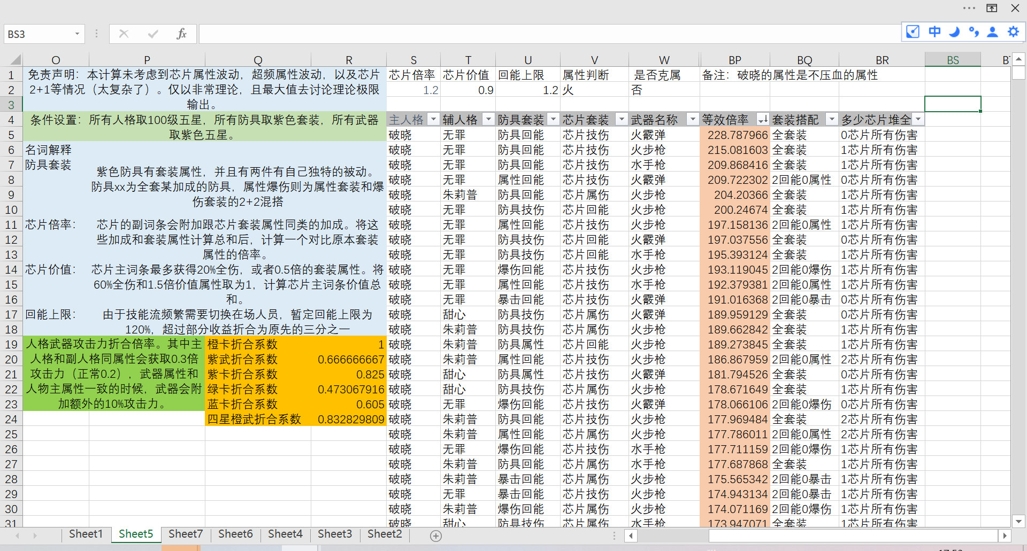Open the 套装搭配 filter dropdown
The height and width of the screenshot is (551, 1027).
coord(832,119)
